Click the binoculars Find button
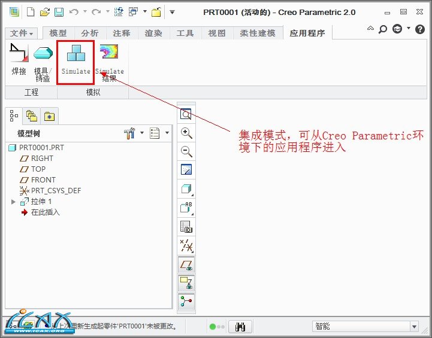The width and height of the screenshot is (432, 338). [240, 327]
